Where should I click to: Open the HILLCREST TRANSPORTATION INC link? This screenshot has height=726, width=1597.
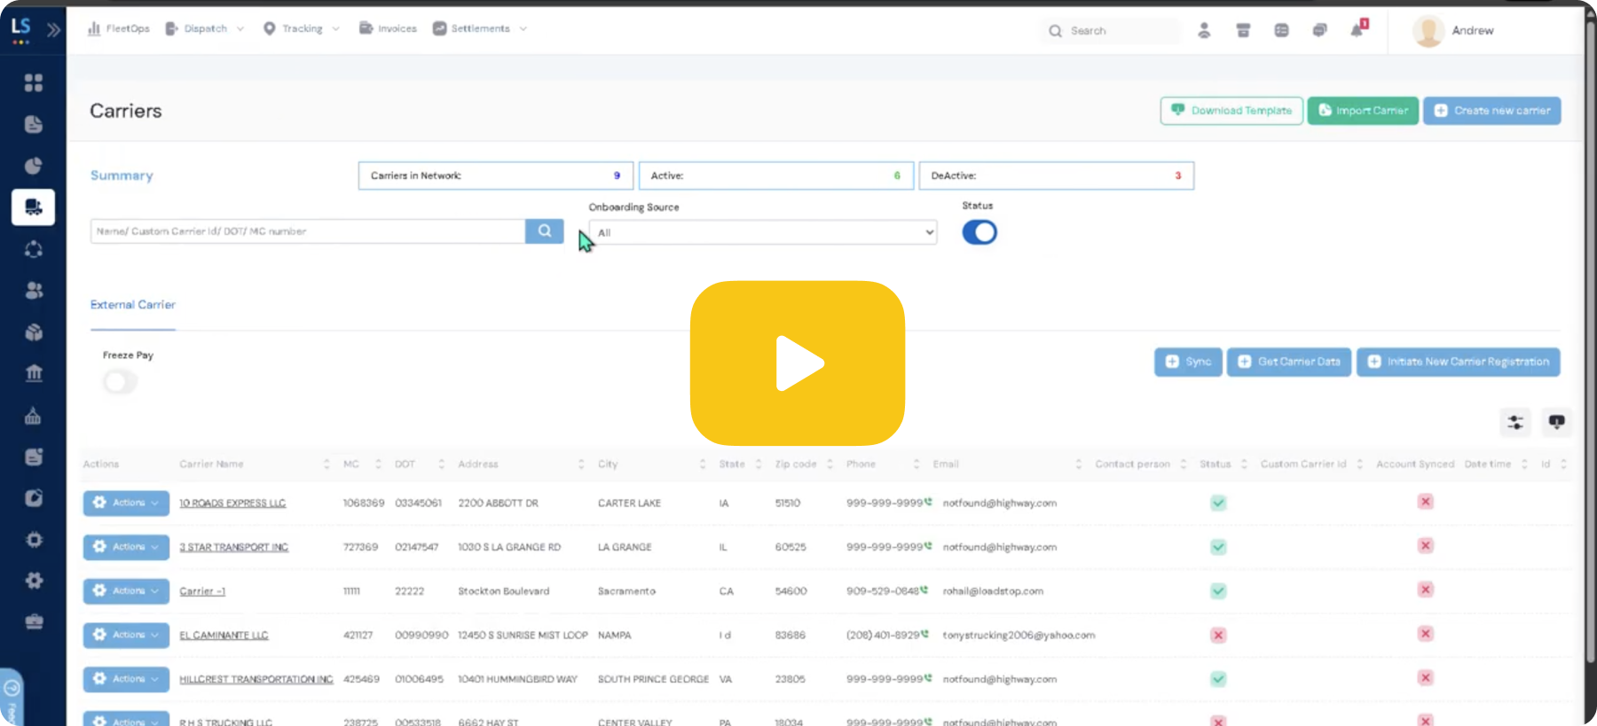point(256,680)
